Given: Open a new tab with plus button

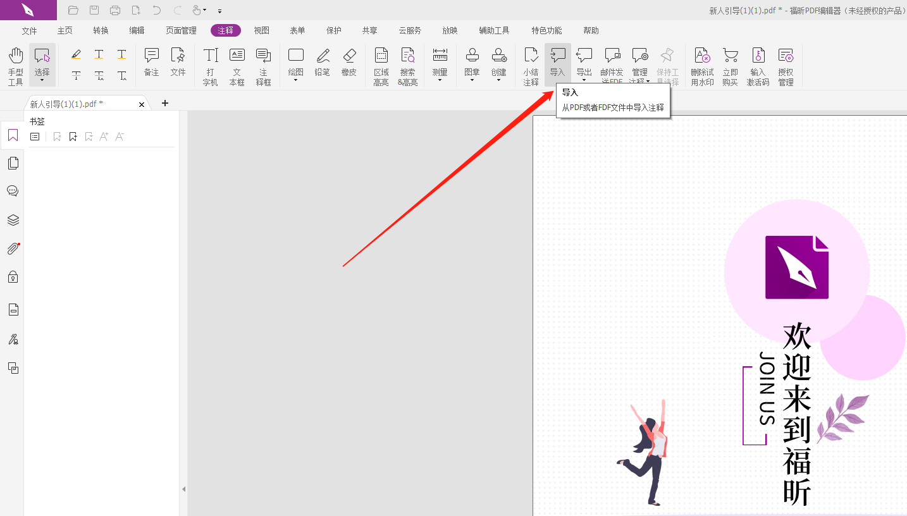Looking at the screenshot, I should coord(165,103).
